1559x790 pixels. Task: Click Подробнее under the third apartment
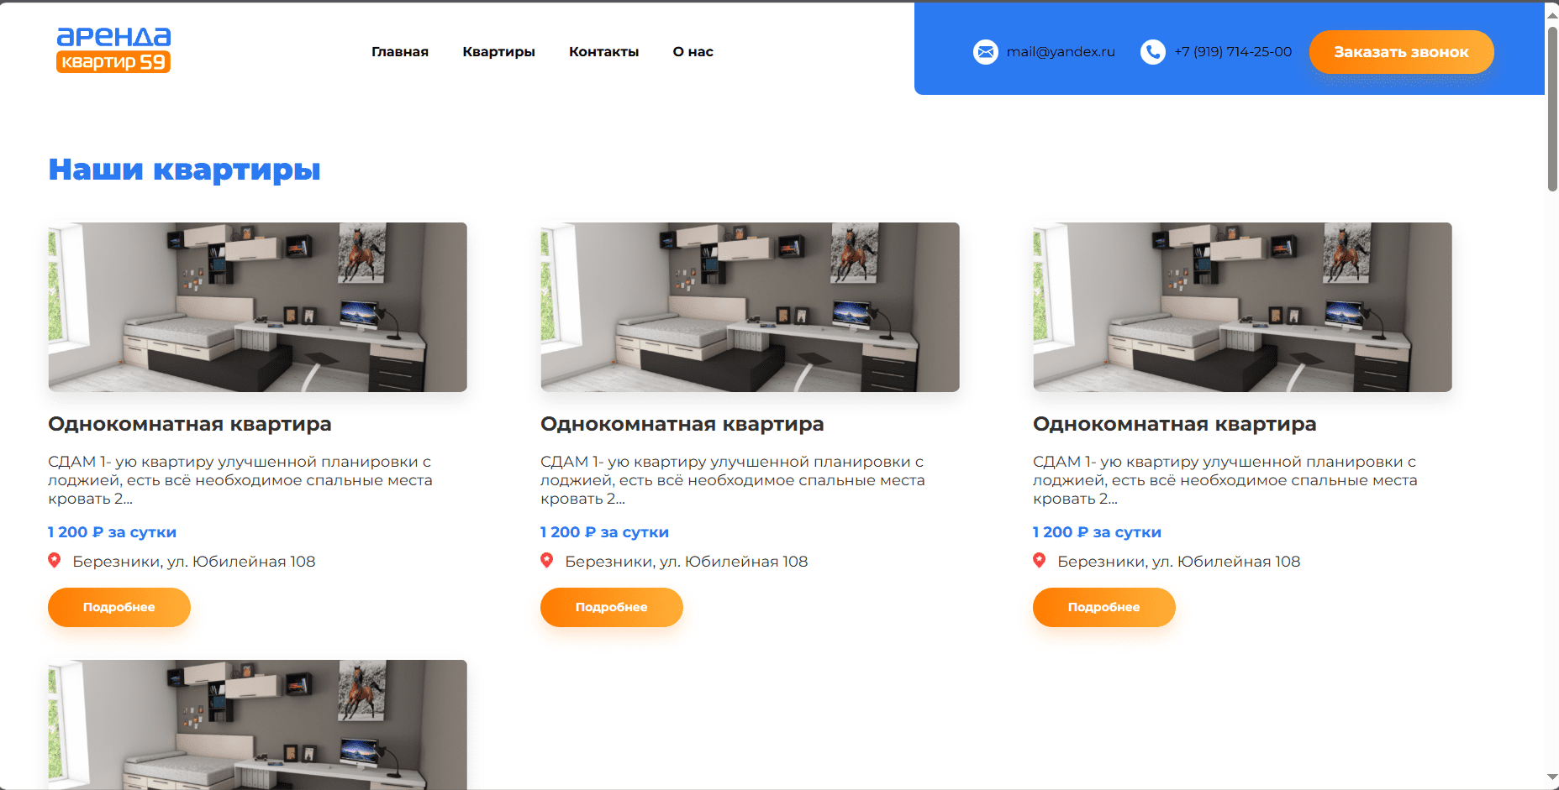pyautogui.click(x=1104, y=607)
